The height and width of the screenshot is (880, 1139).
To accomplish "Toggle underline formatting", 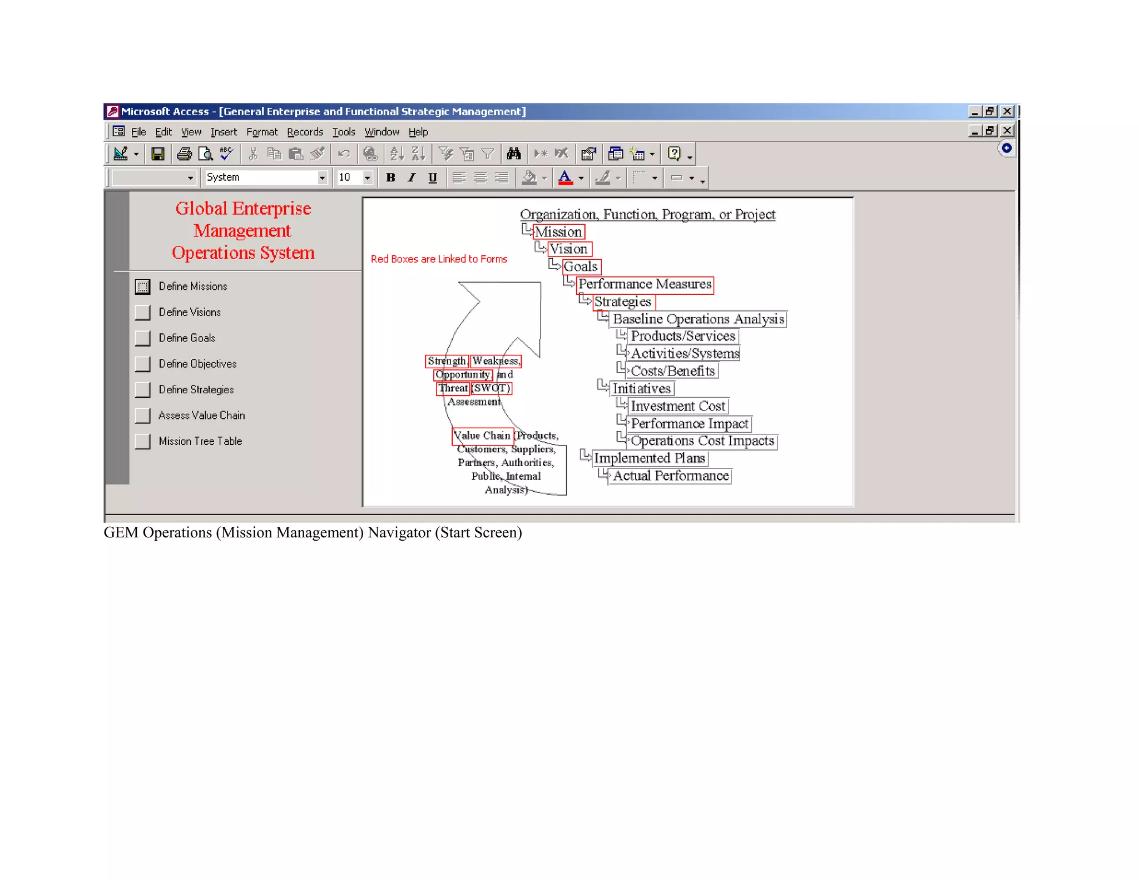I will click(433, 177).
